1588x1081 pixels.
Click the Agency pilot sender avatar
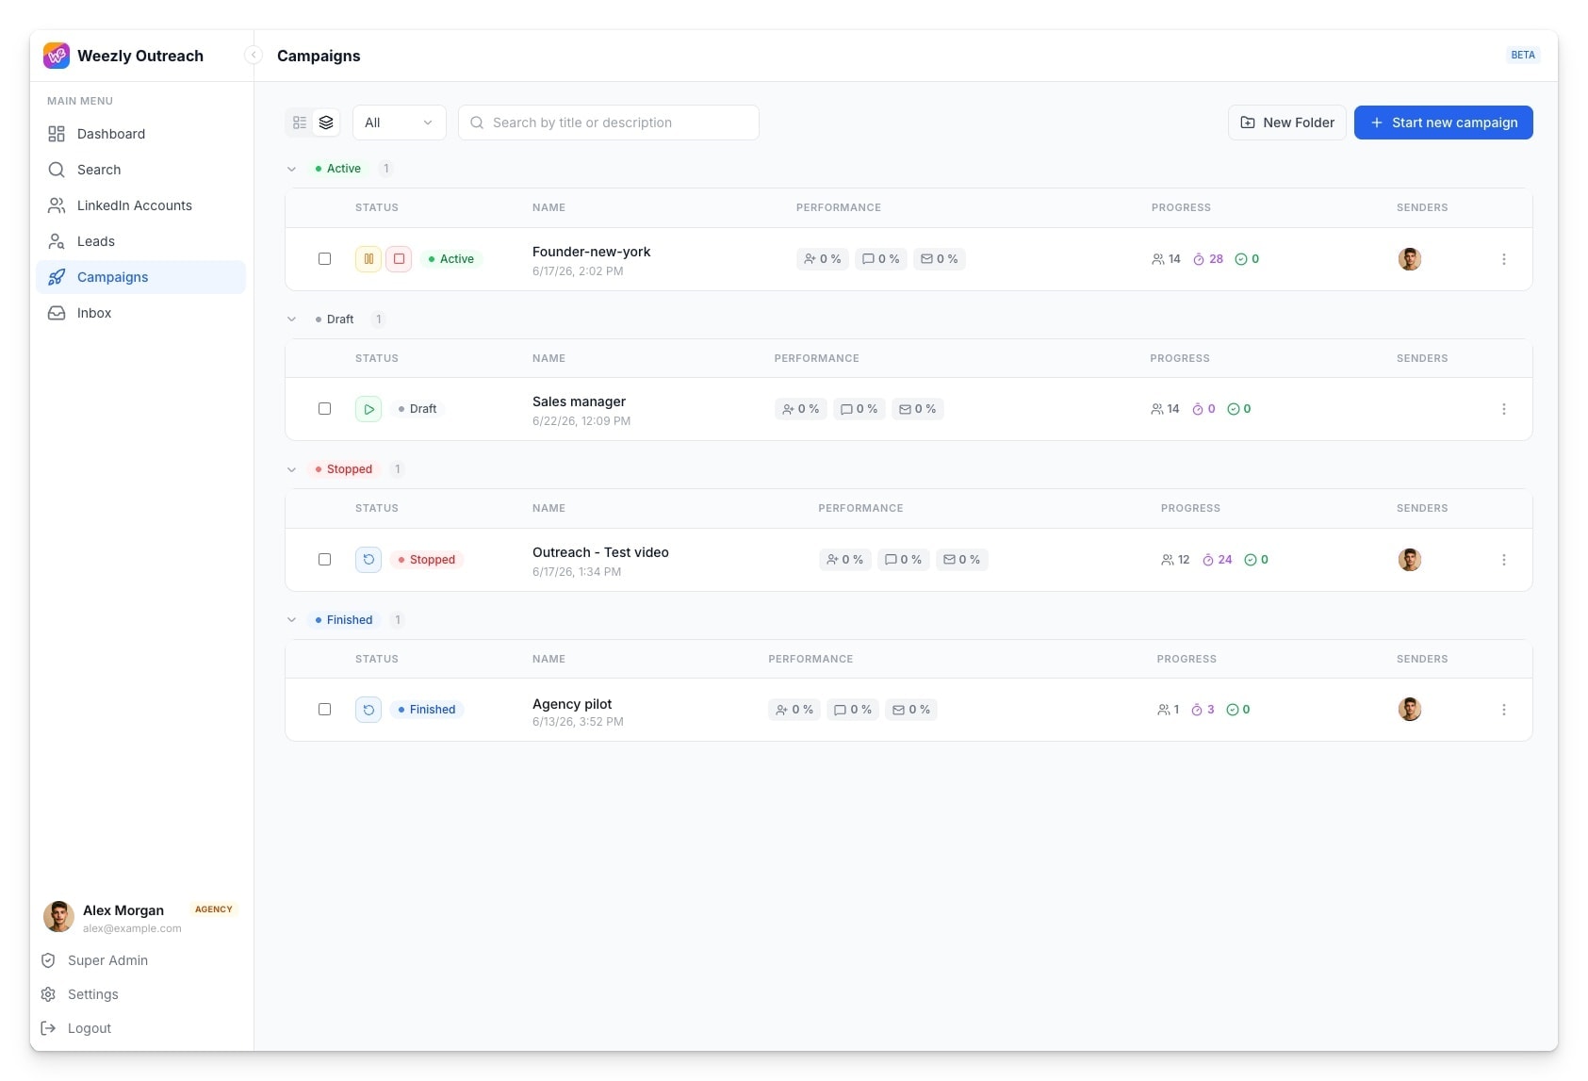click(1409, 710)
